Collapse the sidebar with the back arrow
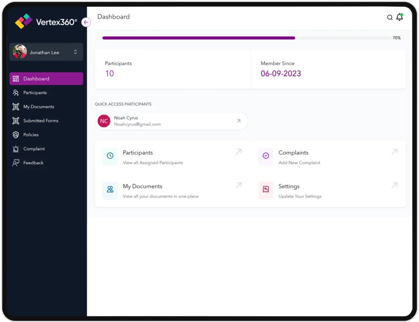 click(x=86, y=22)
